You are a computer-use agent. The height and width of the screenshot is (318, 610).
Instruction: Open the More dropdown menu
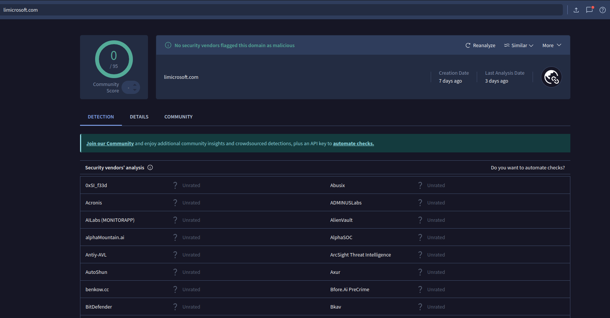[x=551, y=45]
